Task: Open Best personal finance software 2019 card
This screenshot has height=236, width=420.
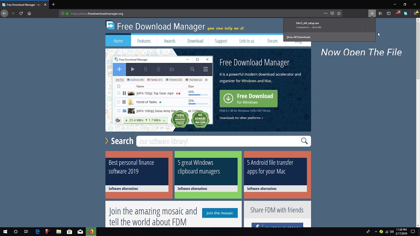Action: [x=138, y=175]
